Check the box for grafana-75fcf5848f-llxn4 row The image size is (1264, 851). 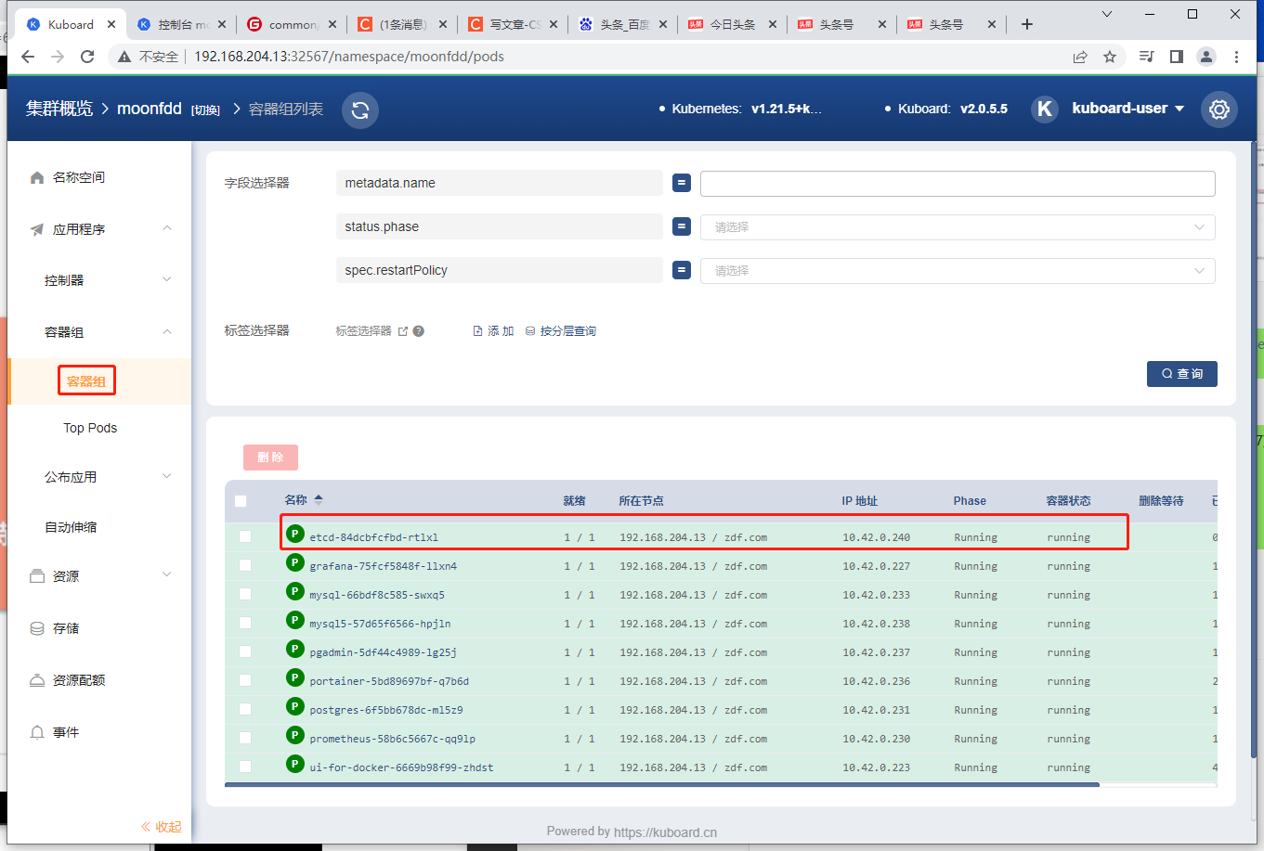(x=245, y=565)
